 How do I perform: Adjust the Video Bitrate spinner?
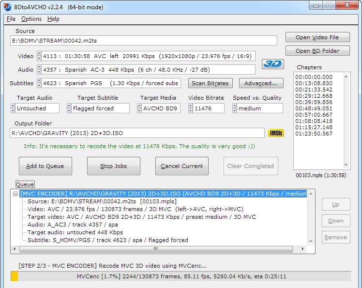pyautogui.click(x=190, y=108)
